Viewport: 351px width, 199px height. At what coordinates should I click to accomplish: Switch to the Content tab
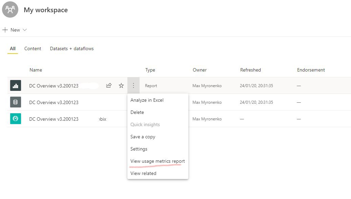(x=33, y=48)
